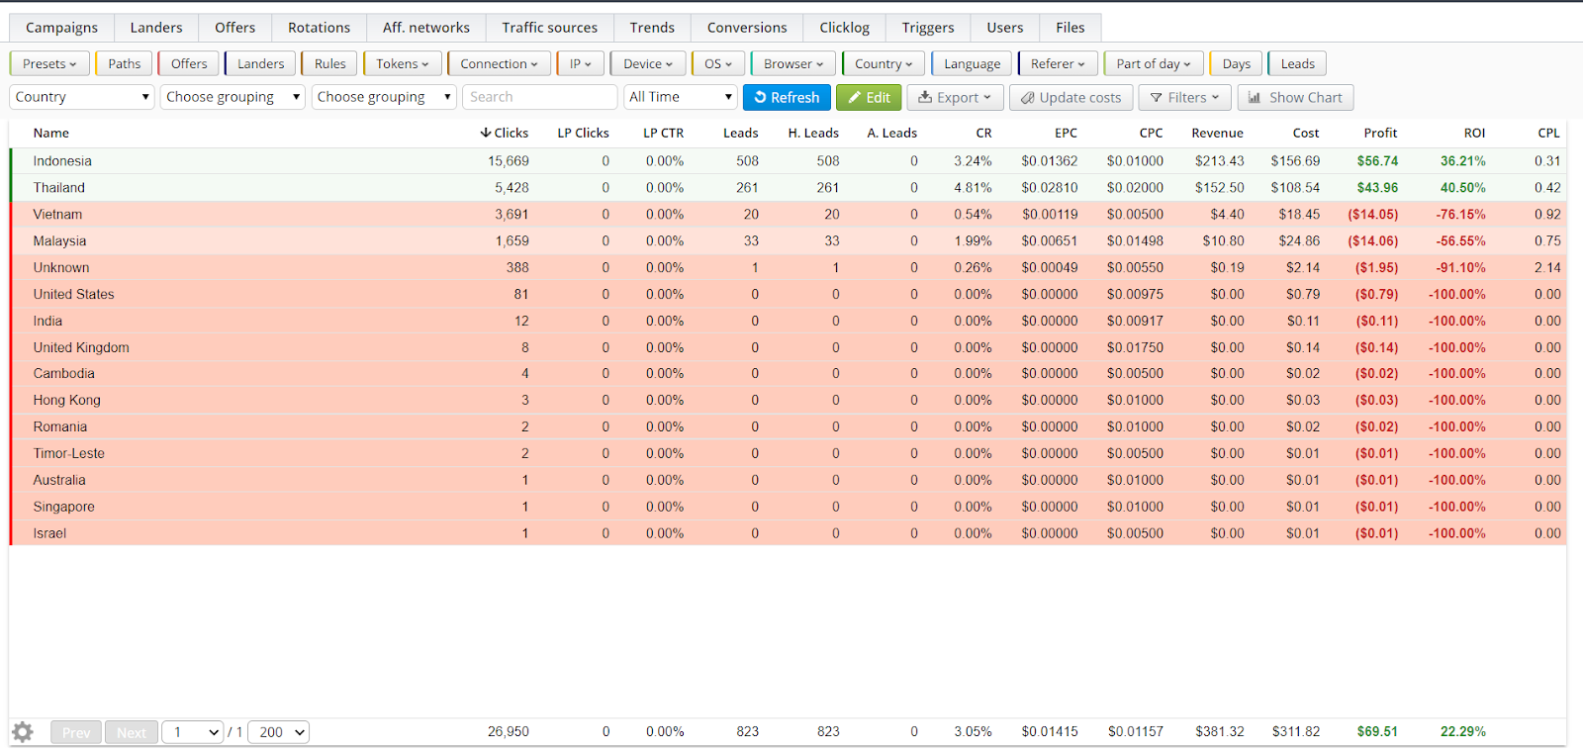Go to the Files tab
The width and height of the screenshot is (1583, 752).
[1070, 28]
